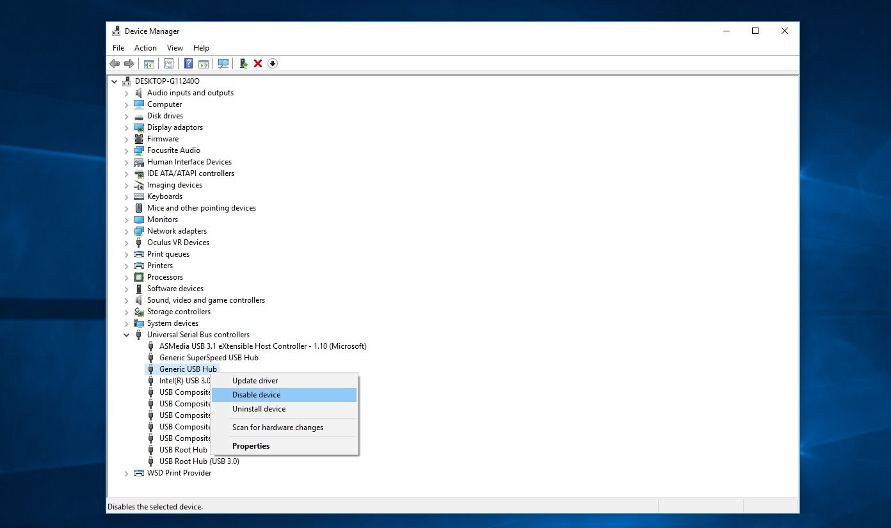Viewport: 891px width, 528px height.
Task: Select Generic SuperSpeed USB Hub device
Action: [x=209, y=358]
